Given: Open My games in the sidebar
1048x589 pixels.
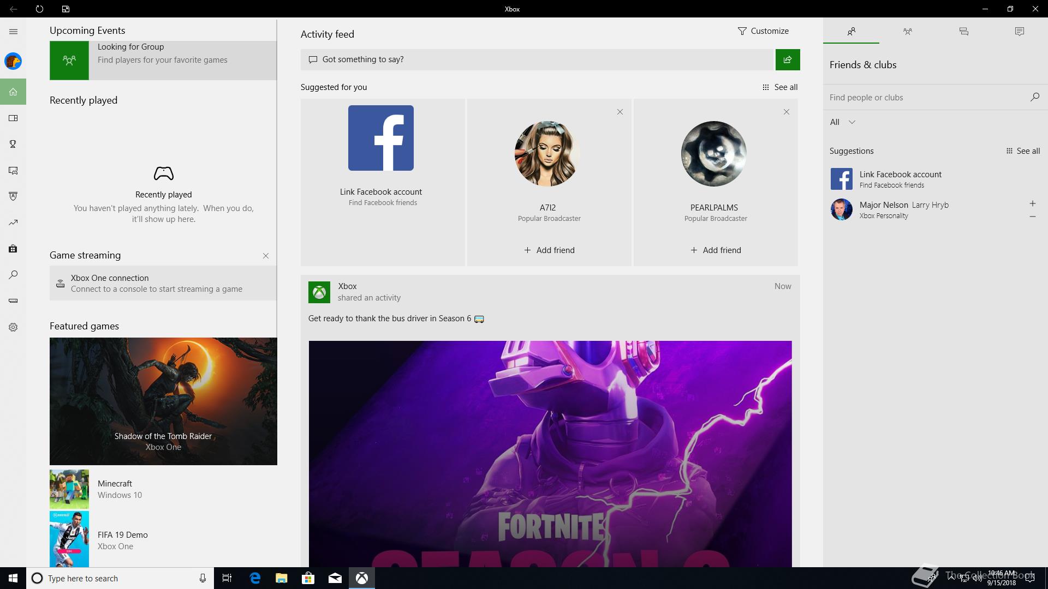Looking at the screenshot, I should coord(13,118).
